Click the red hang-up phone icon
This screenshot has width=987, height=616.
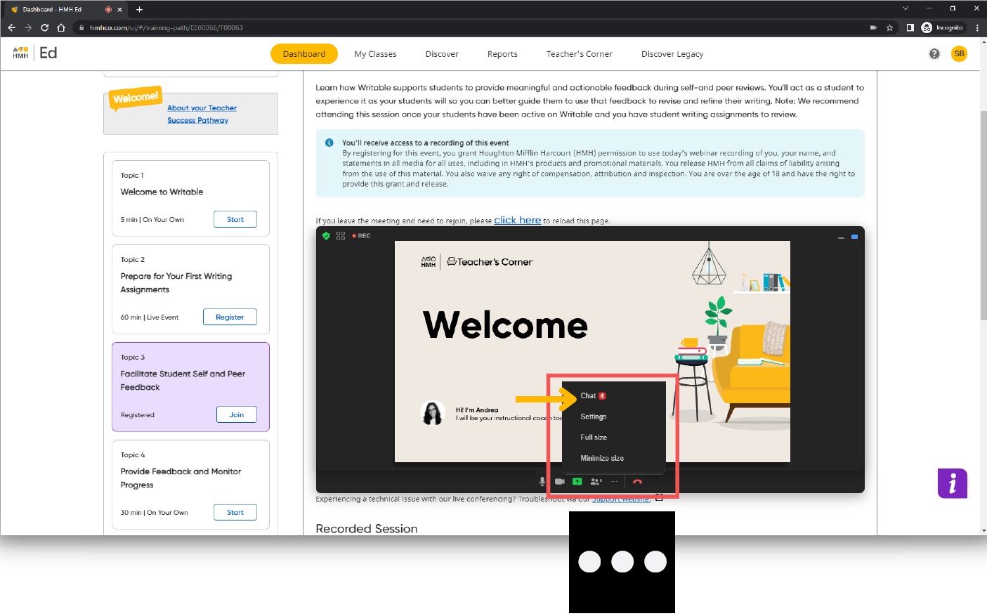point(637,482)
